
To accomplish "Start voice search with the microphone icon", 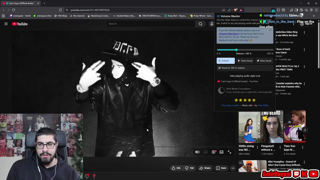I will pyautogui.click(x=212, y=24).
